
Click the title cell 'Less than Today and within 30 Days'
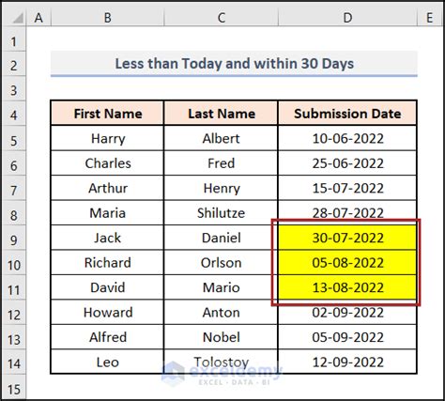click(234, 64)
